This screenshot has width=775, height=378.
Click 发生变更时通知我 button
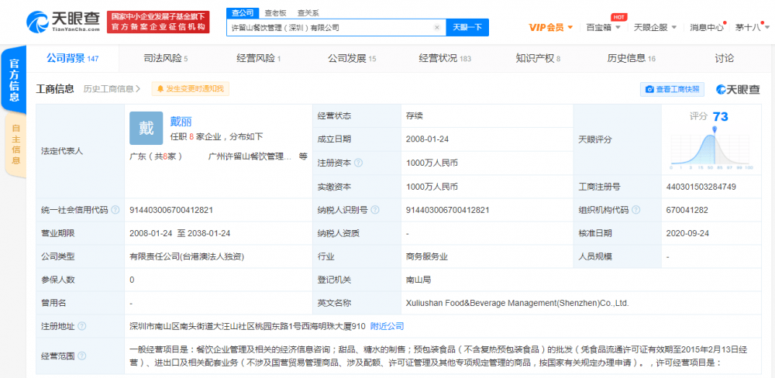(191, 89)
